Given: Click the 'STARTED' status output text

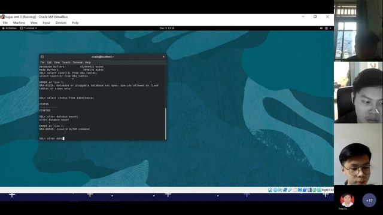Looking at the screenshot, I should point(45,110).
